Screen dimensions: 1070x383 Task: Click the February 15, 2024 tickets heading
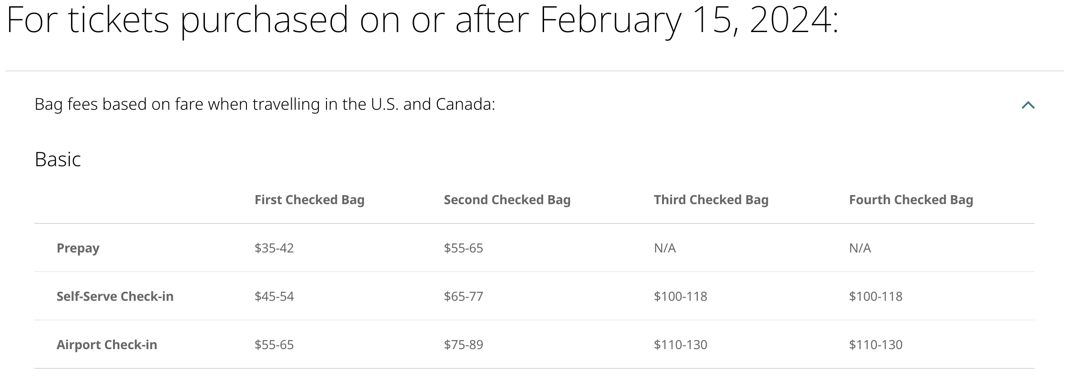point(422,20)
